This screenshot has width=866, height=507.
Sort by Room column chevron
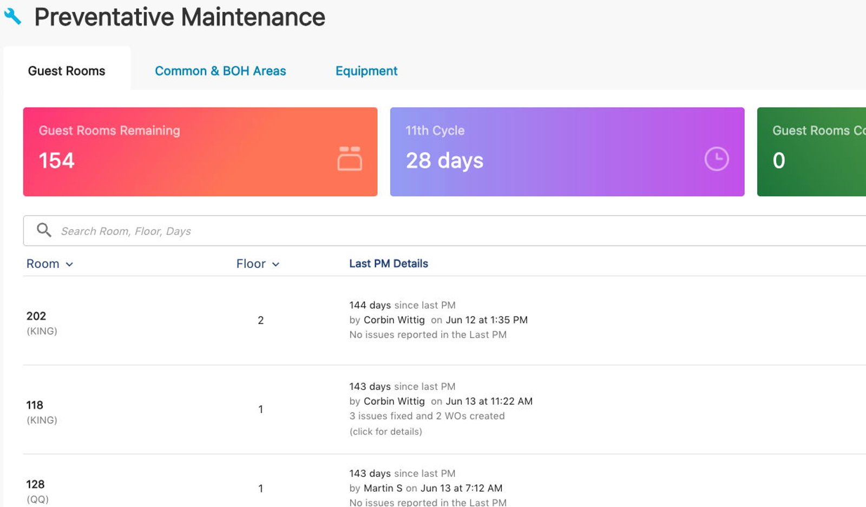[69, 264]
